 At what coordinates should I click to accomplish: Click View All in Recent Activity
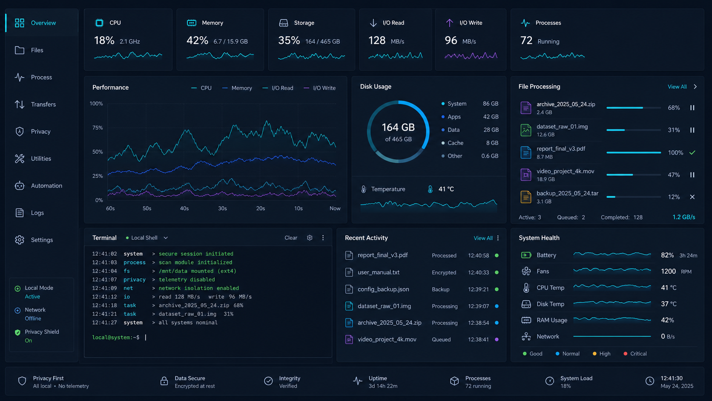click(483, 238)
